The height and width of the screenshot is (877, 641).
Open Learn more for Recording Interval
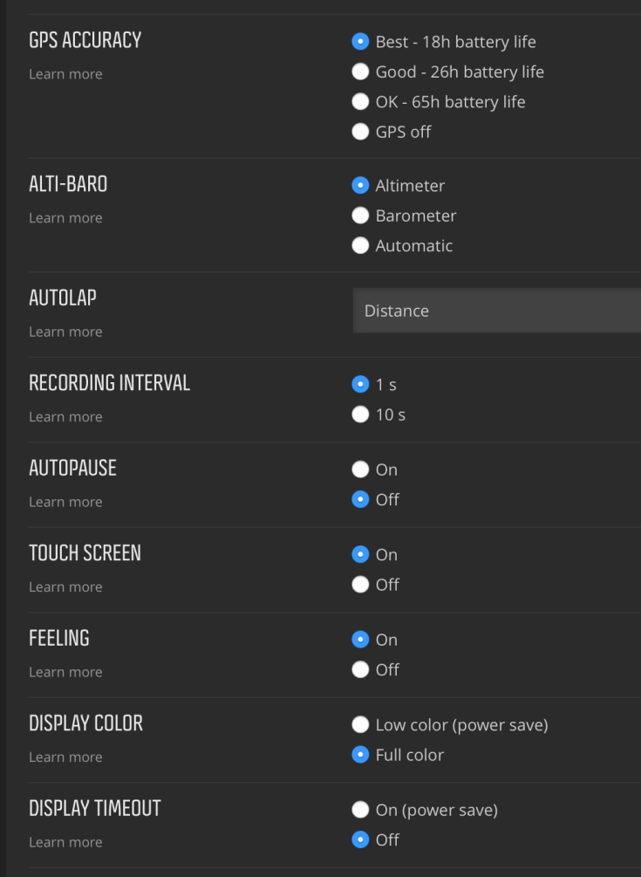click(65, 417)
